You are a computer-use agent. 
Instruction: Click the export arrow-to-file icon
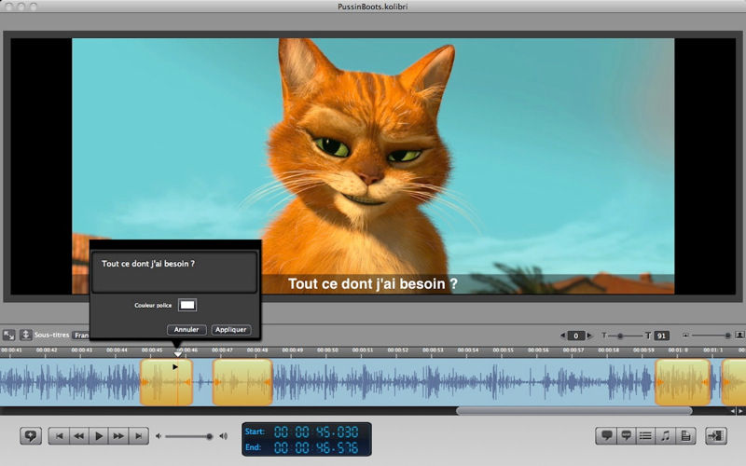[715, 435]
